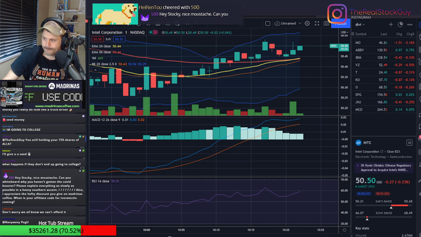This screenshot has width=421, height=237.
Task: Sort watchlist by Last column header
Action: (x=384, y=34)
